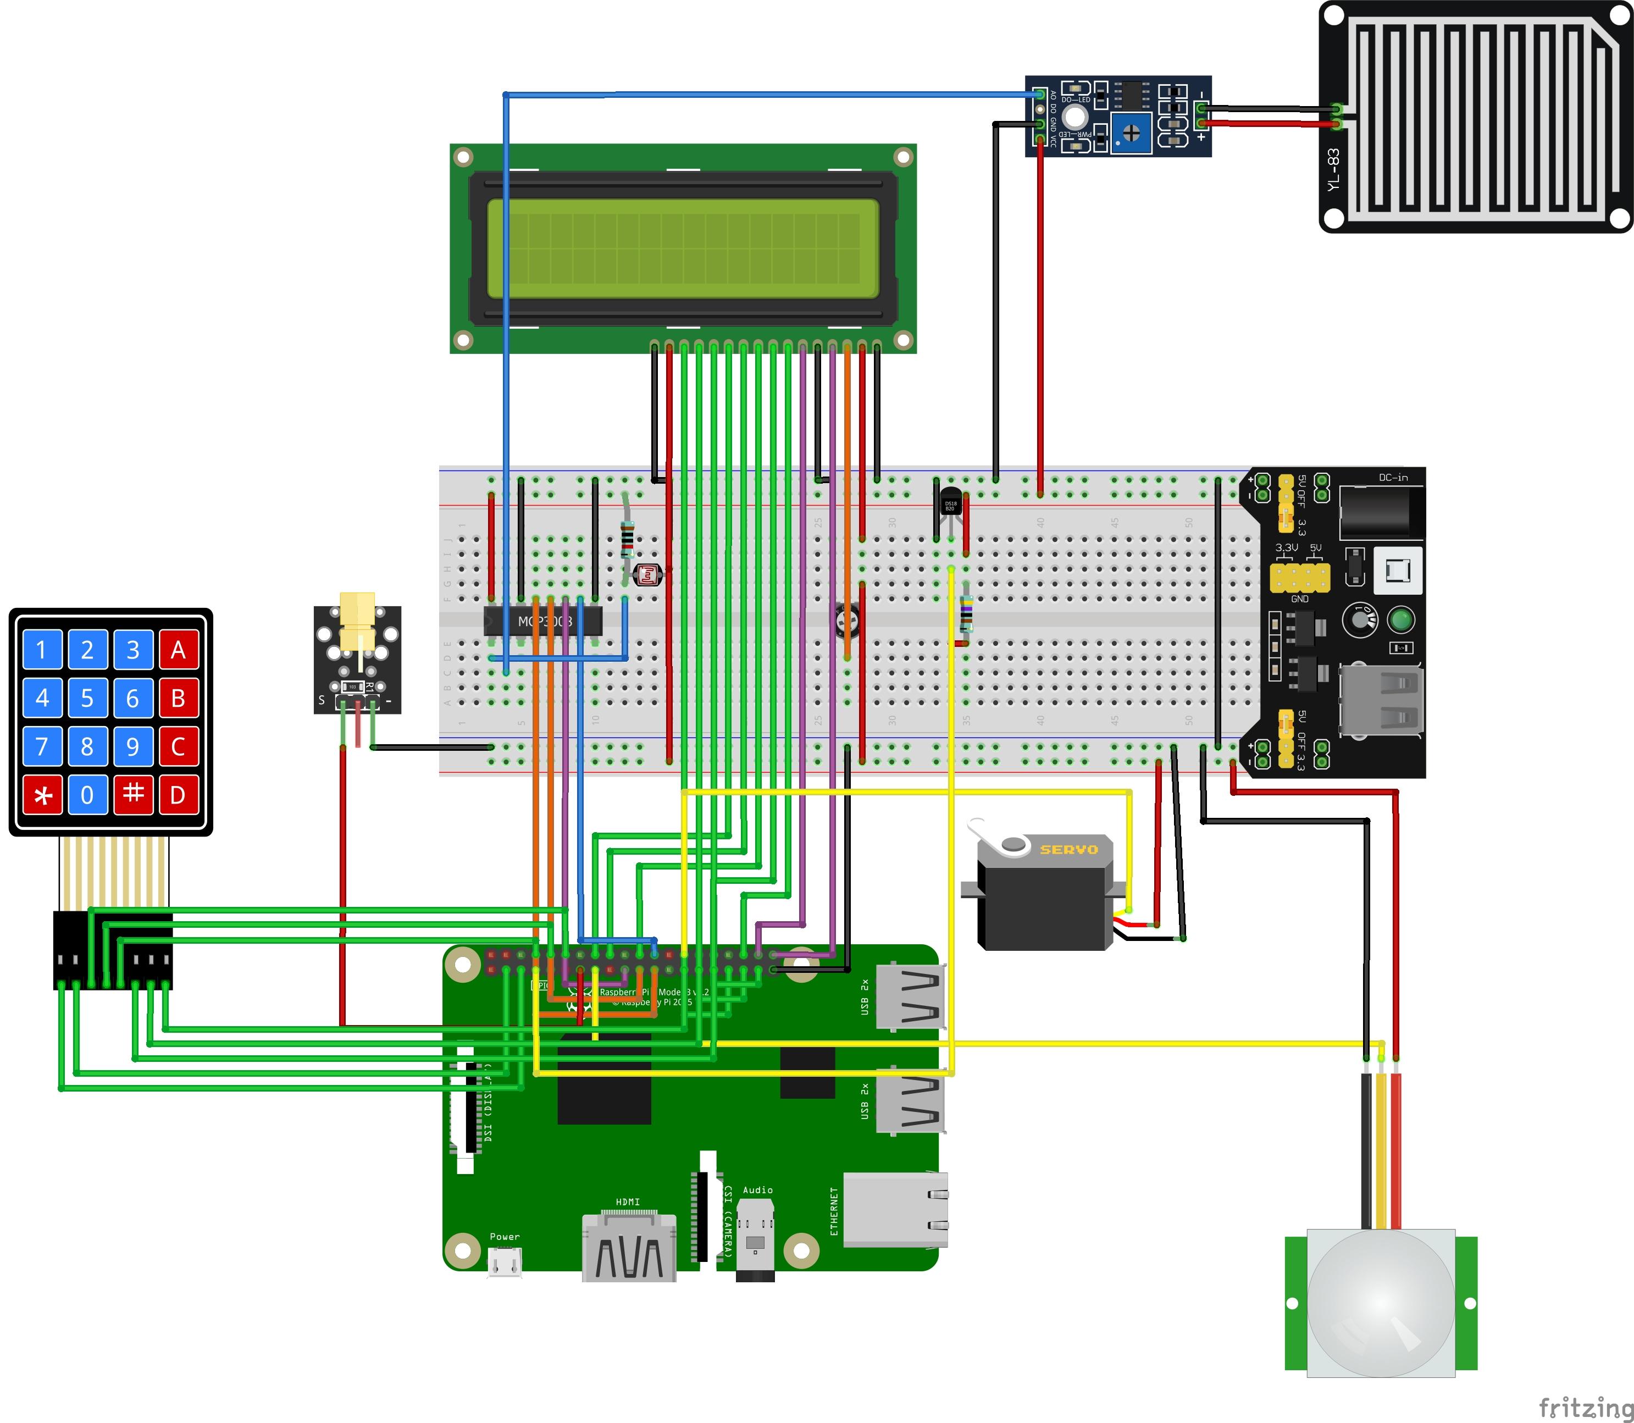Click the keypad key 6
This screenshot has width=1634, height=1423.
click(x=132, y=699)
